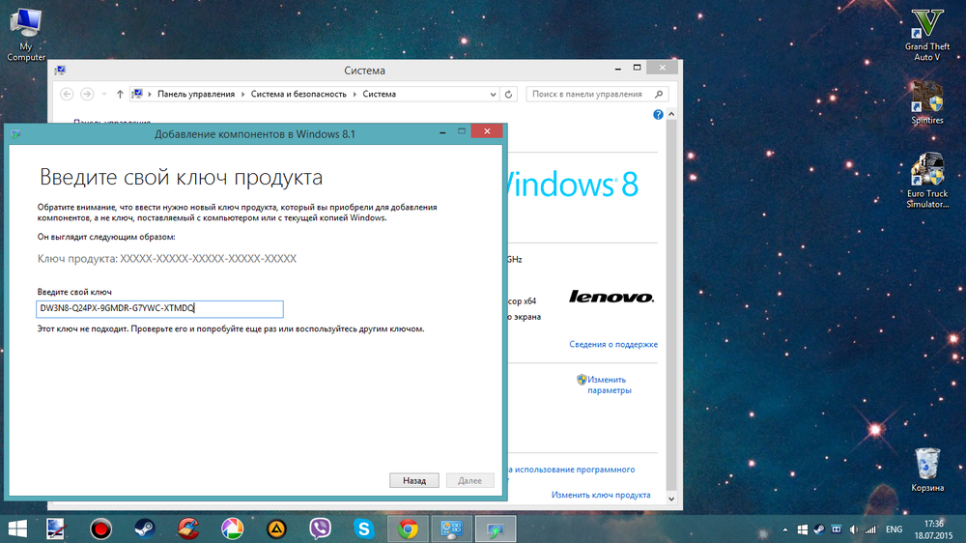Screen dimensions: 966x543
Task: Click the help question mark icon
Action: (x=659, y=115)
